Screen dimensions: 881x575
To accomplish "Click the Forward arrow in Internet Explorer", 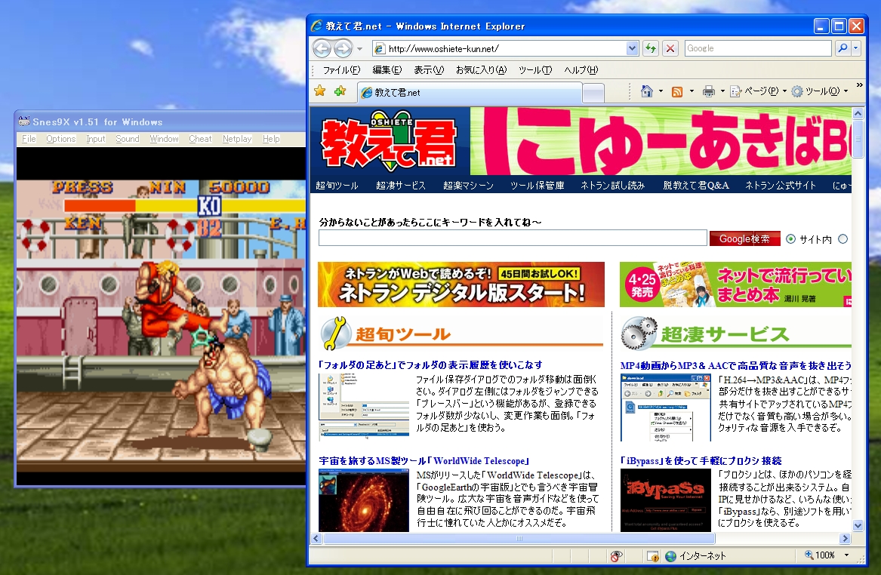I will [x=343, y=48].
